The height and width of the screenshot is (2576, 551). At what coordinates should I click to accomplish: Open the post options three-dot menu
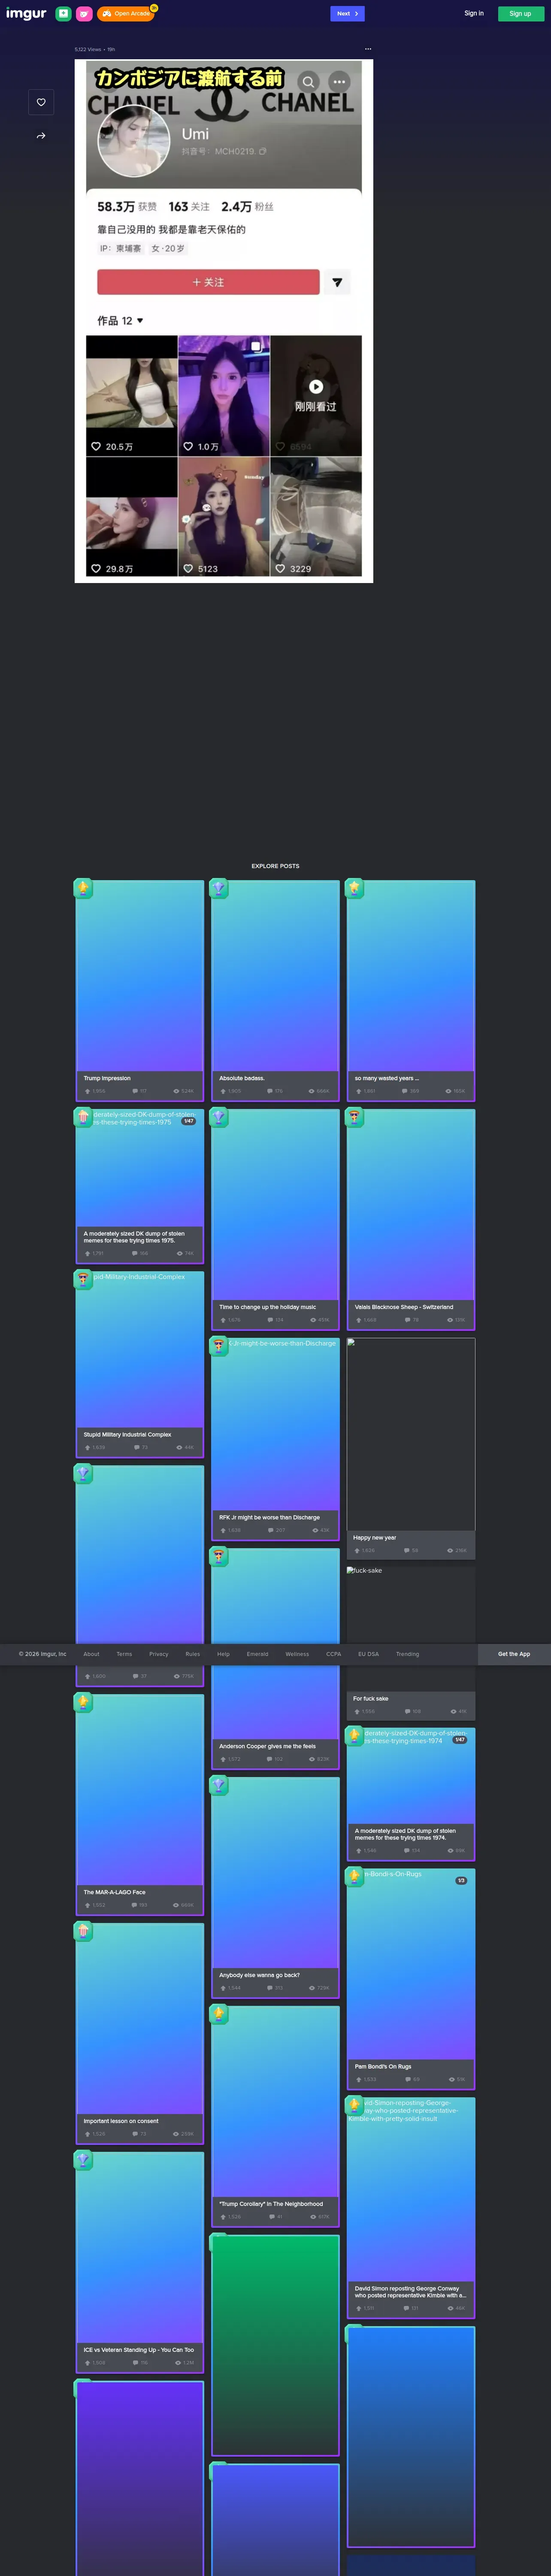coord(368,49)
